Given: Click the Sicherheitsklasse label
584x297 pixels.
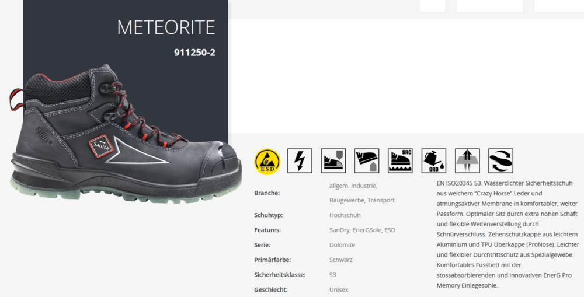Looking at the screenshot, I should tap(280, 275).
